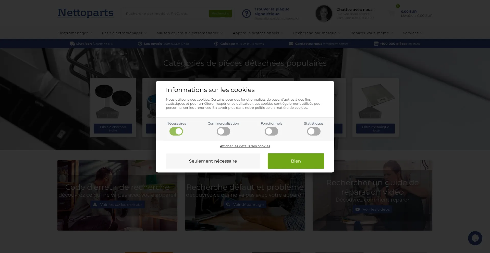The width and height of the screenshot is (490, 253).
Task: Click the question mark help icon
Action: tap(247, 14)
